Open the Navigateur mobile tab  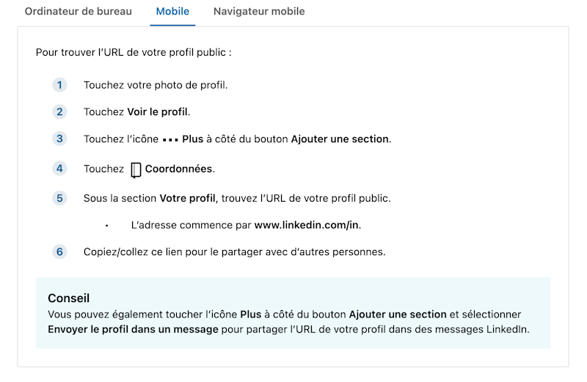click(x=259, y=12)
